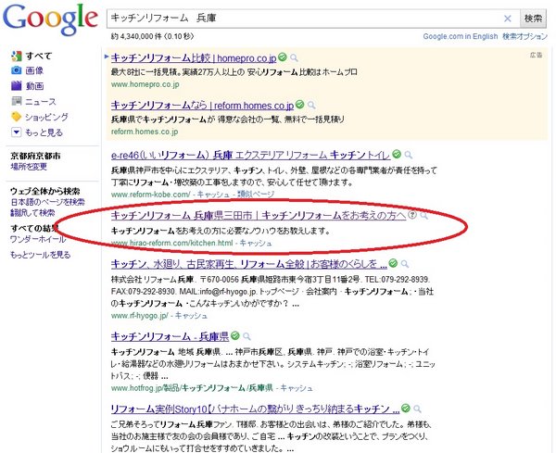Image resolution: width=556 pixels, height=453 pixels.
Task: Open キッチンリフォーム - 兵庫県 result title
Action: pos(170,336)
